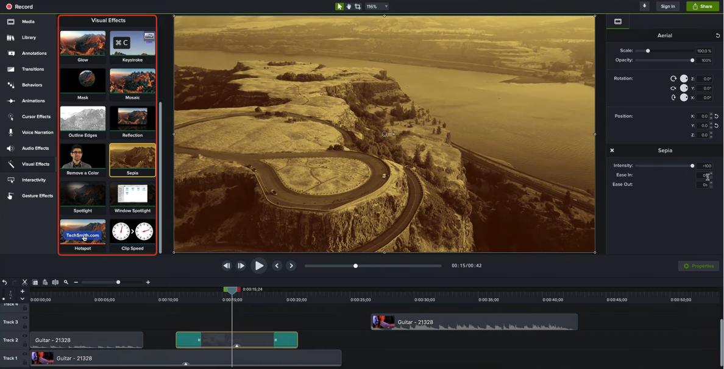Lock Track 4 with lock icon
This screenshot has height=369, width=724.
[25, 308]
